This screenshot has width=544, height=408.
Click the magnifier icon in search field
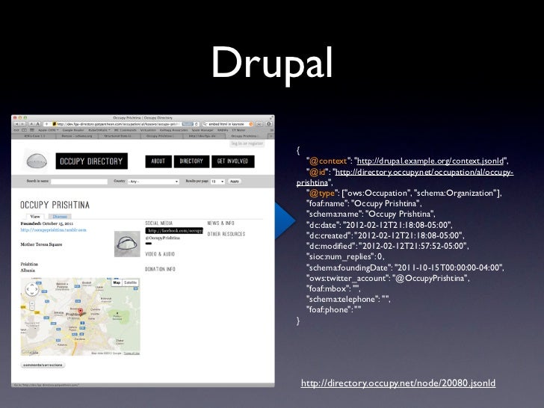[205, 124]
